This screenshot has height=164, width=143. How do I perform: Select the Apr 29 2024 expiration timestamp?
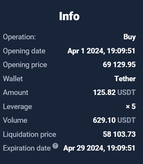(x=99, y=148)
